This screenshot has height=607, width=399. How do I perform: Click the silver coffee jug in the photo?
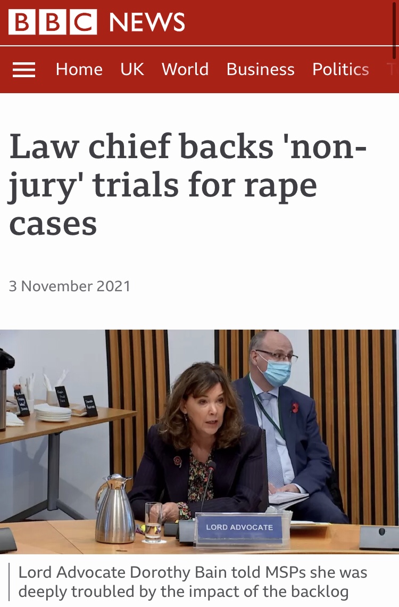114,508
